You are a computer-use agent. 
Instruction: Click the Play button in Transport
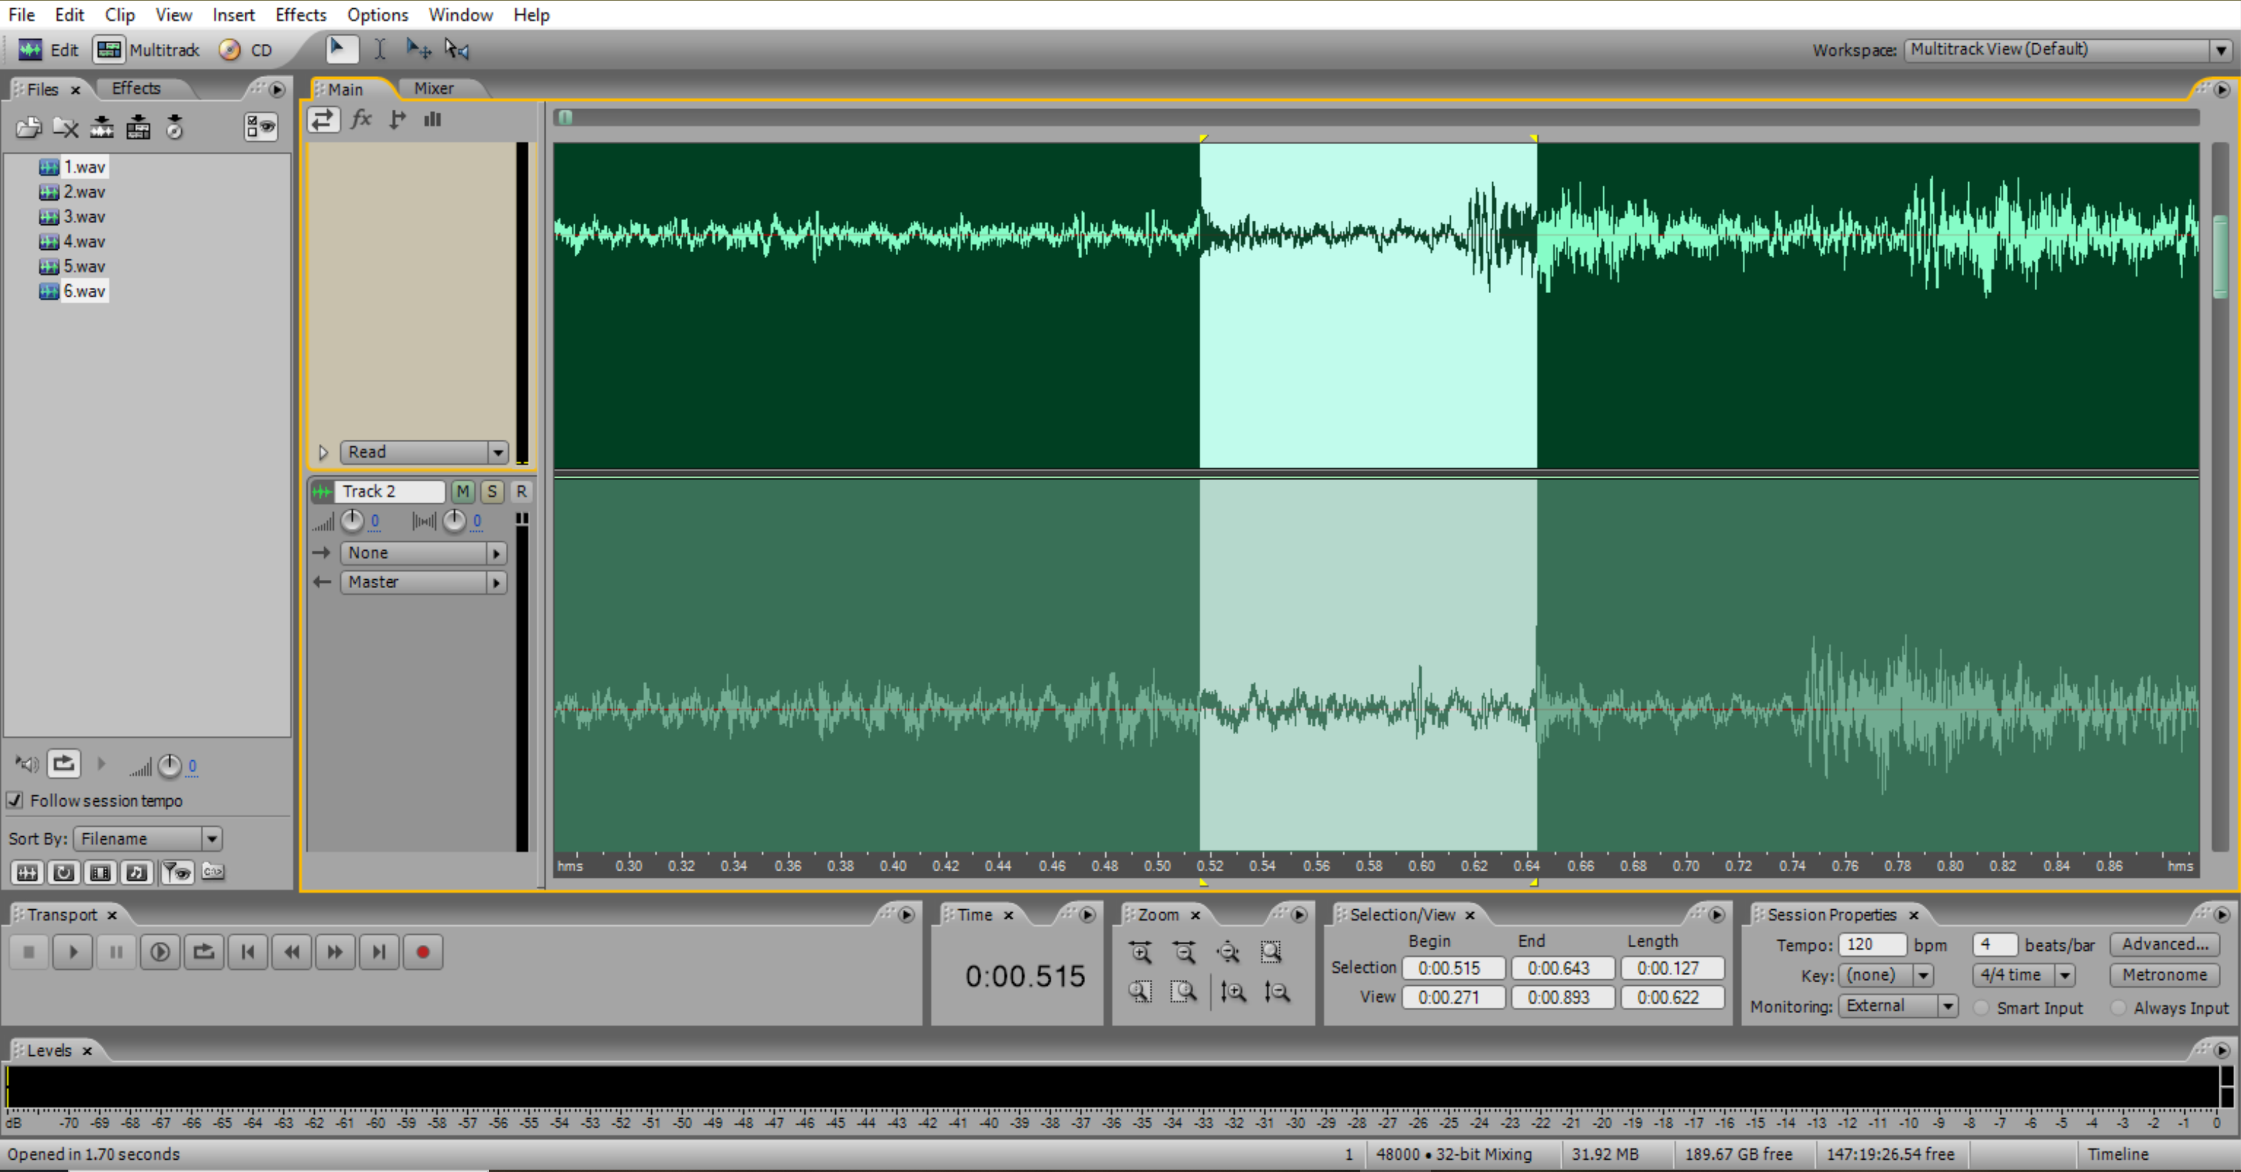pos(73,952)
